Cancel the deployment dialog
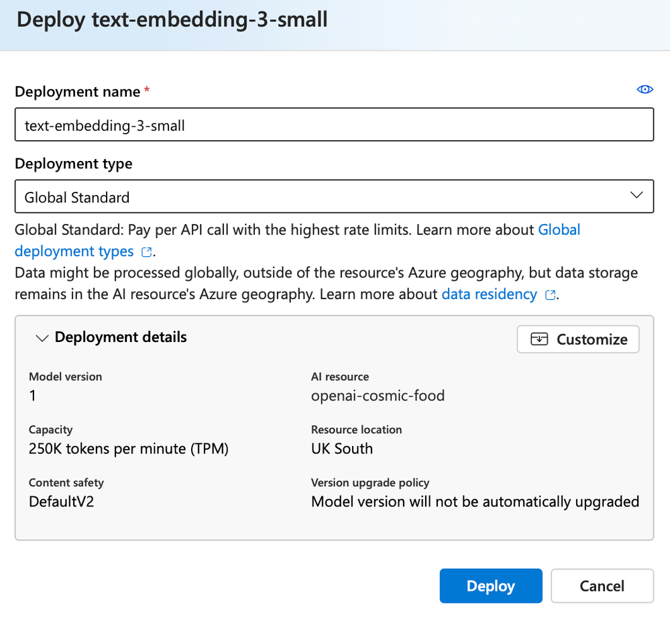This screenshot has height=621, width=670. 602,586
